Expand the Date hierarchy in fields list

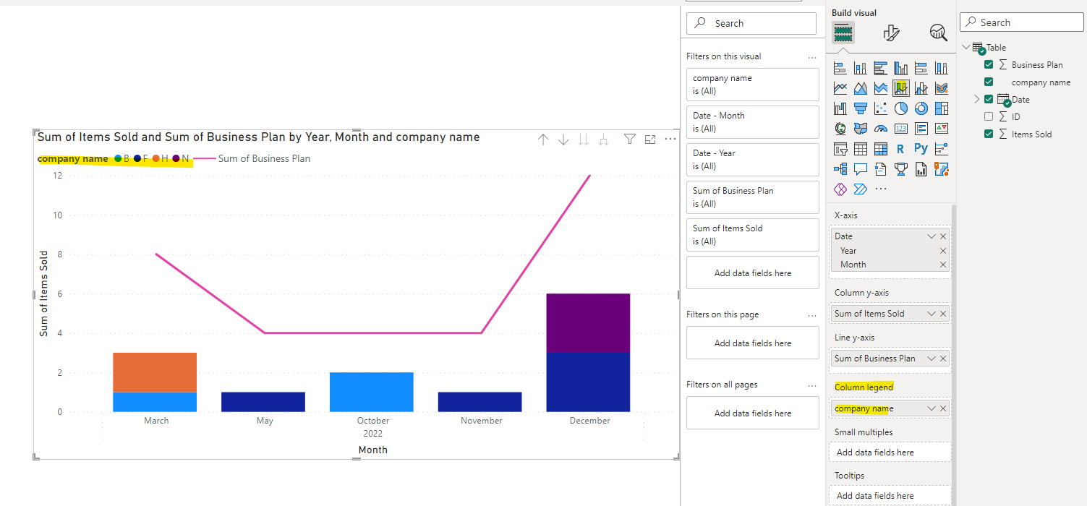point(976,99)
